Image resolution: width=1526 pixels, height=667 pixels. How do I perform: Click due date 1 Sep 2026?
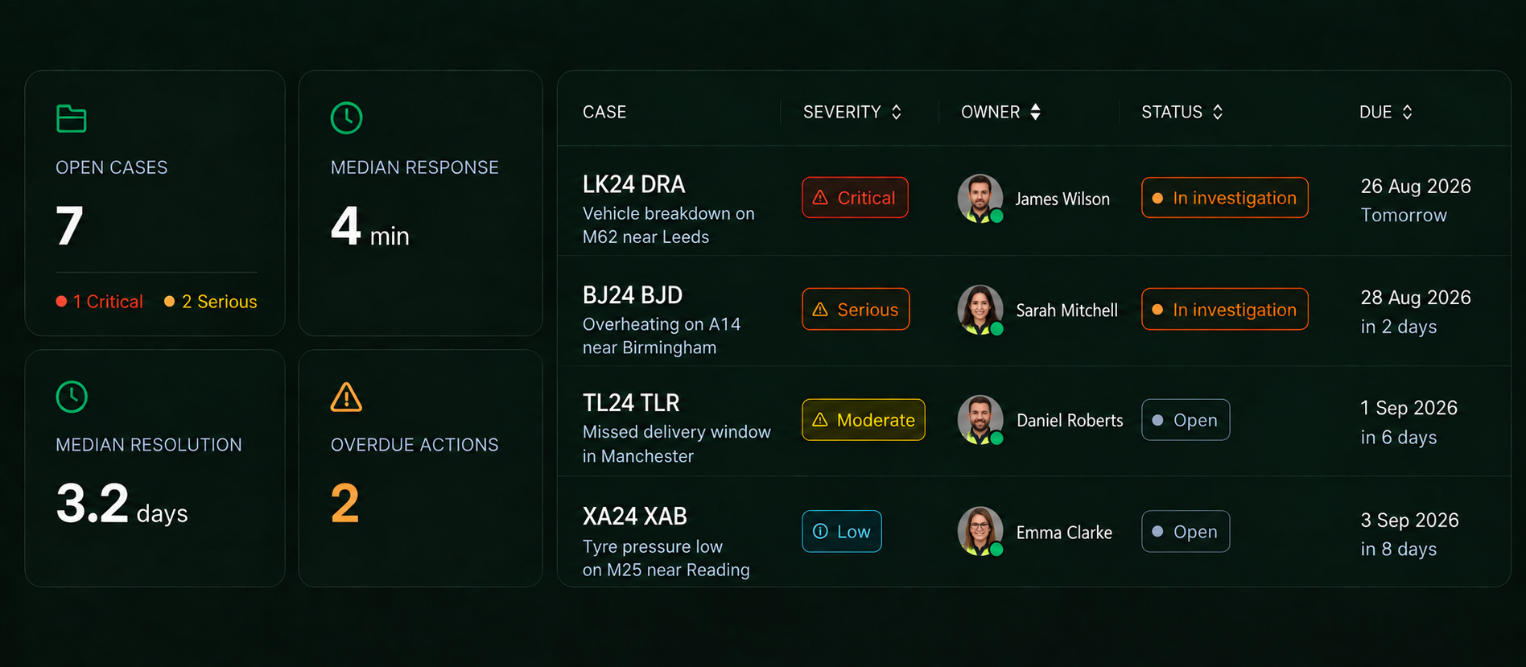(1409, 408)
